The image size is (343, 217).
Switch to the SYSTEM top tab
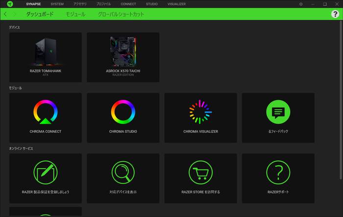tap(57, 4)
